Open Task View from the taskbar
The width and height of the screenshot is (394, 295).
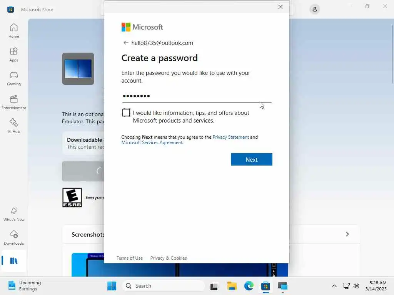[214, 286]
